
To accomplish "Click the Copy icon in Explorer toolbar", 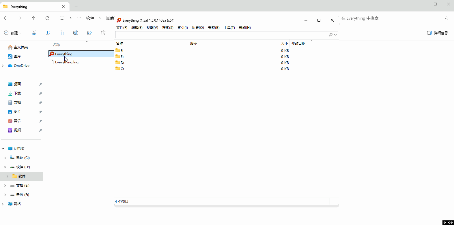I will [x=48, y=33].
